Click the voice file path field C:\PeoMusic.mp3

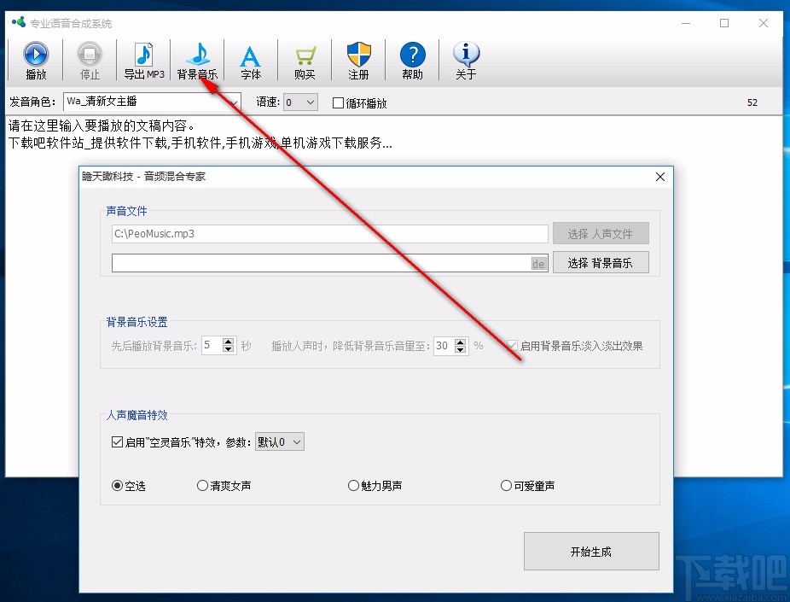(329, 234)
